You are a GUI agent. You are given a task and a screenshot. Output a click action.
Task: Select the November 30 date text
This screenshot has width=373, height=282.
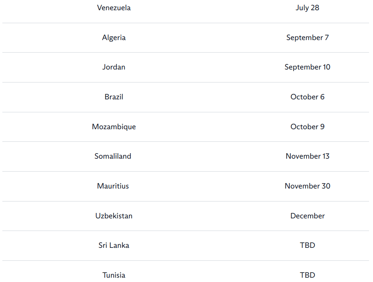(307, 186)
